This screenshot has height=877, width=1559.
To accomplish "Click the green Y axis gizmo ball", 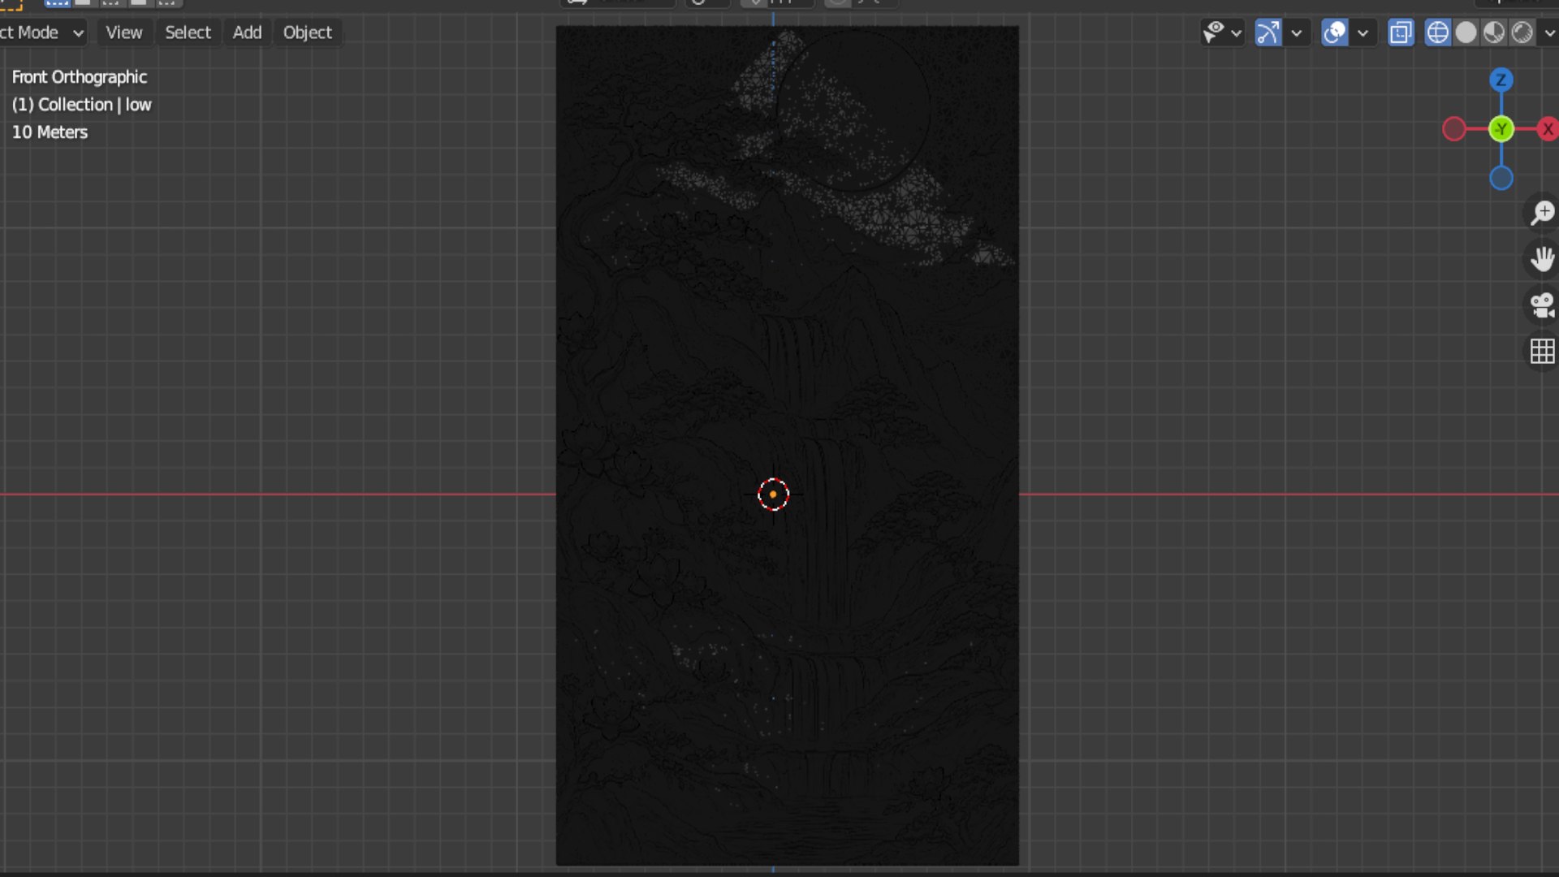I will [x=1501, y=128].
